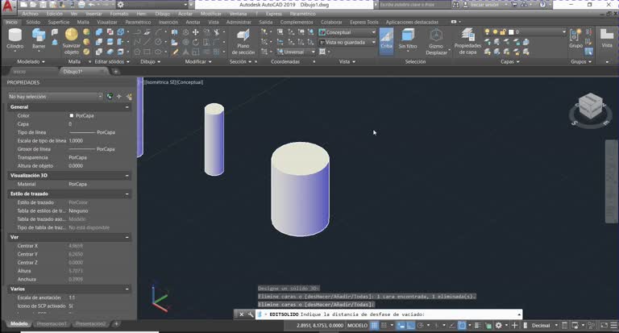Screen dimensions: 619x333
Task: Toggle layer freeze sun icon in Capas
Action: (x=495, y=32)
